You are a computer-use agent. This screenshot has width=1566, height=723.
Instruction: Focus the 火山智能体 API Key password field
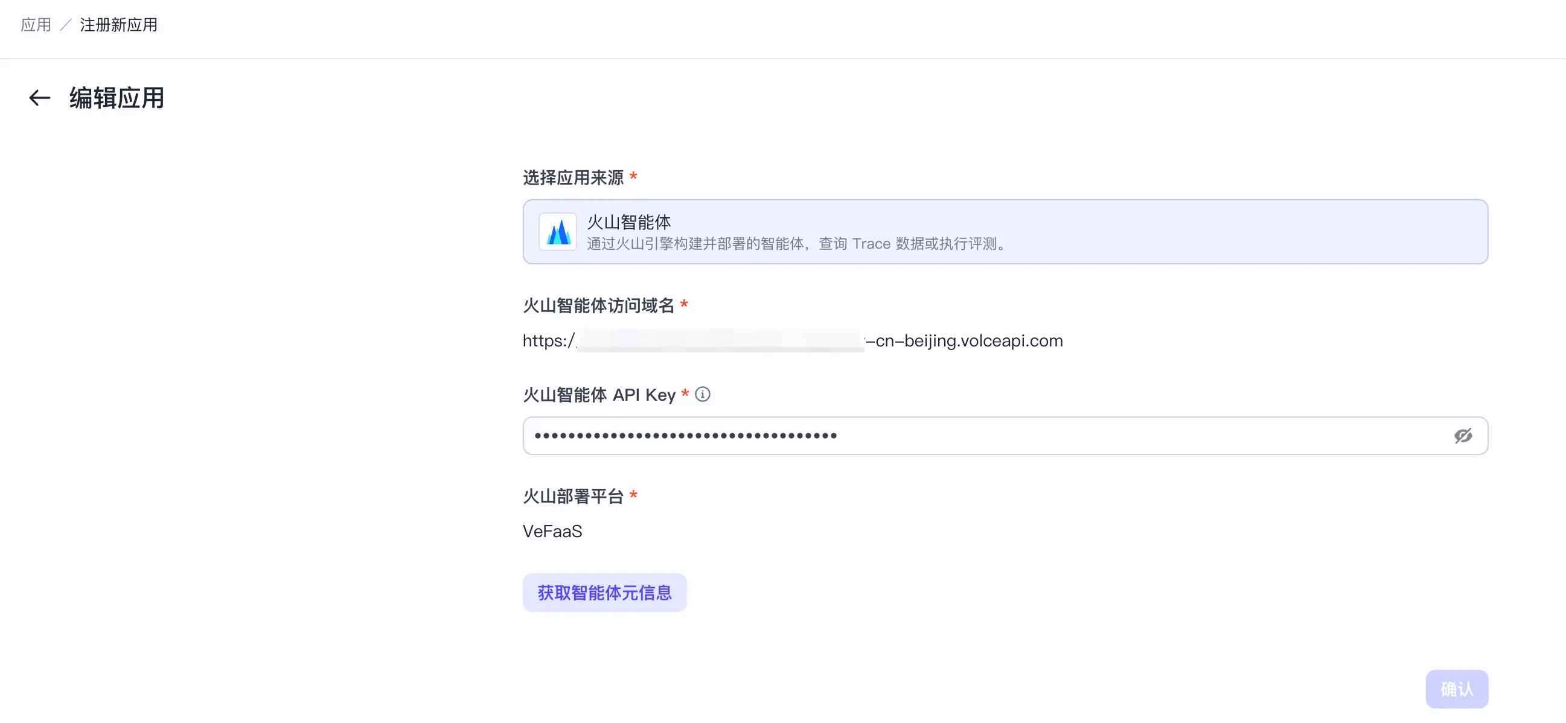[1005, 436]
